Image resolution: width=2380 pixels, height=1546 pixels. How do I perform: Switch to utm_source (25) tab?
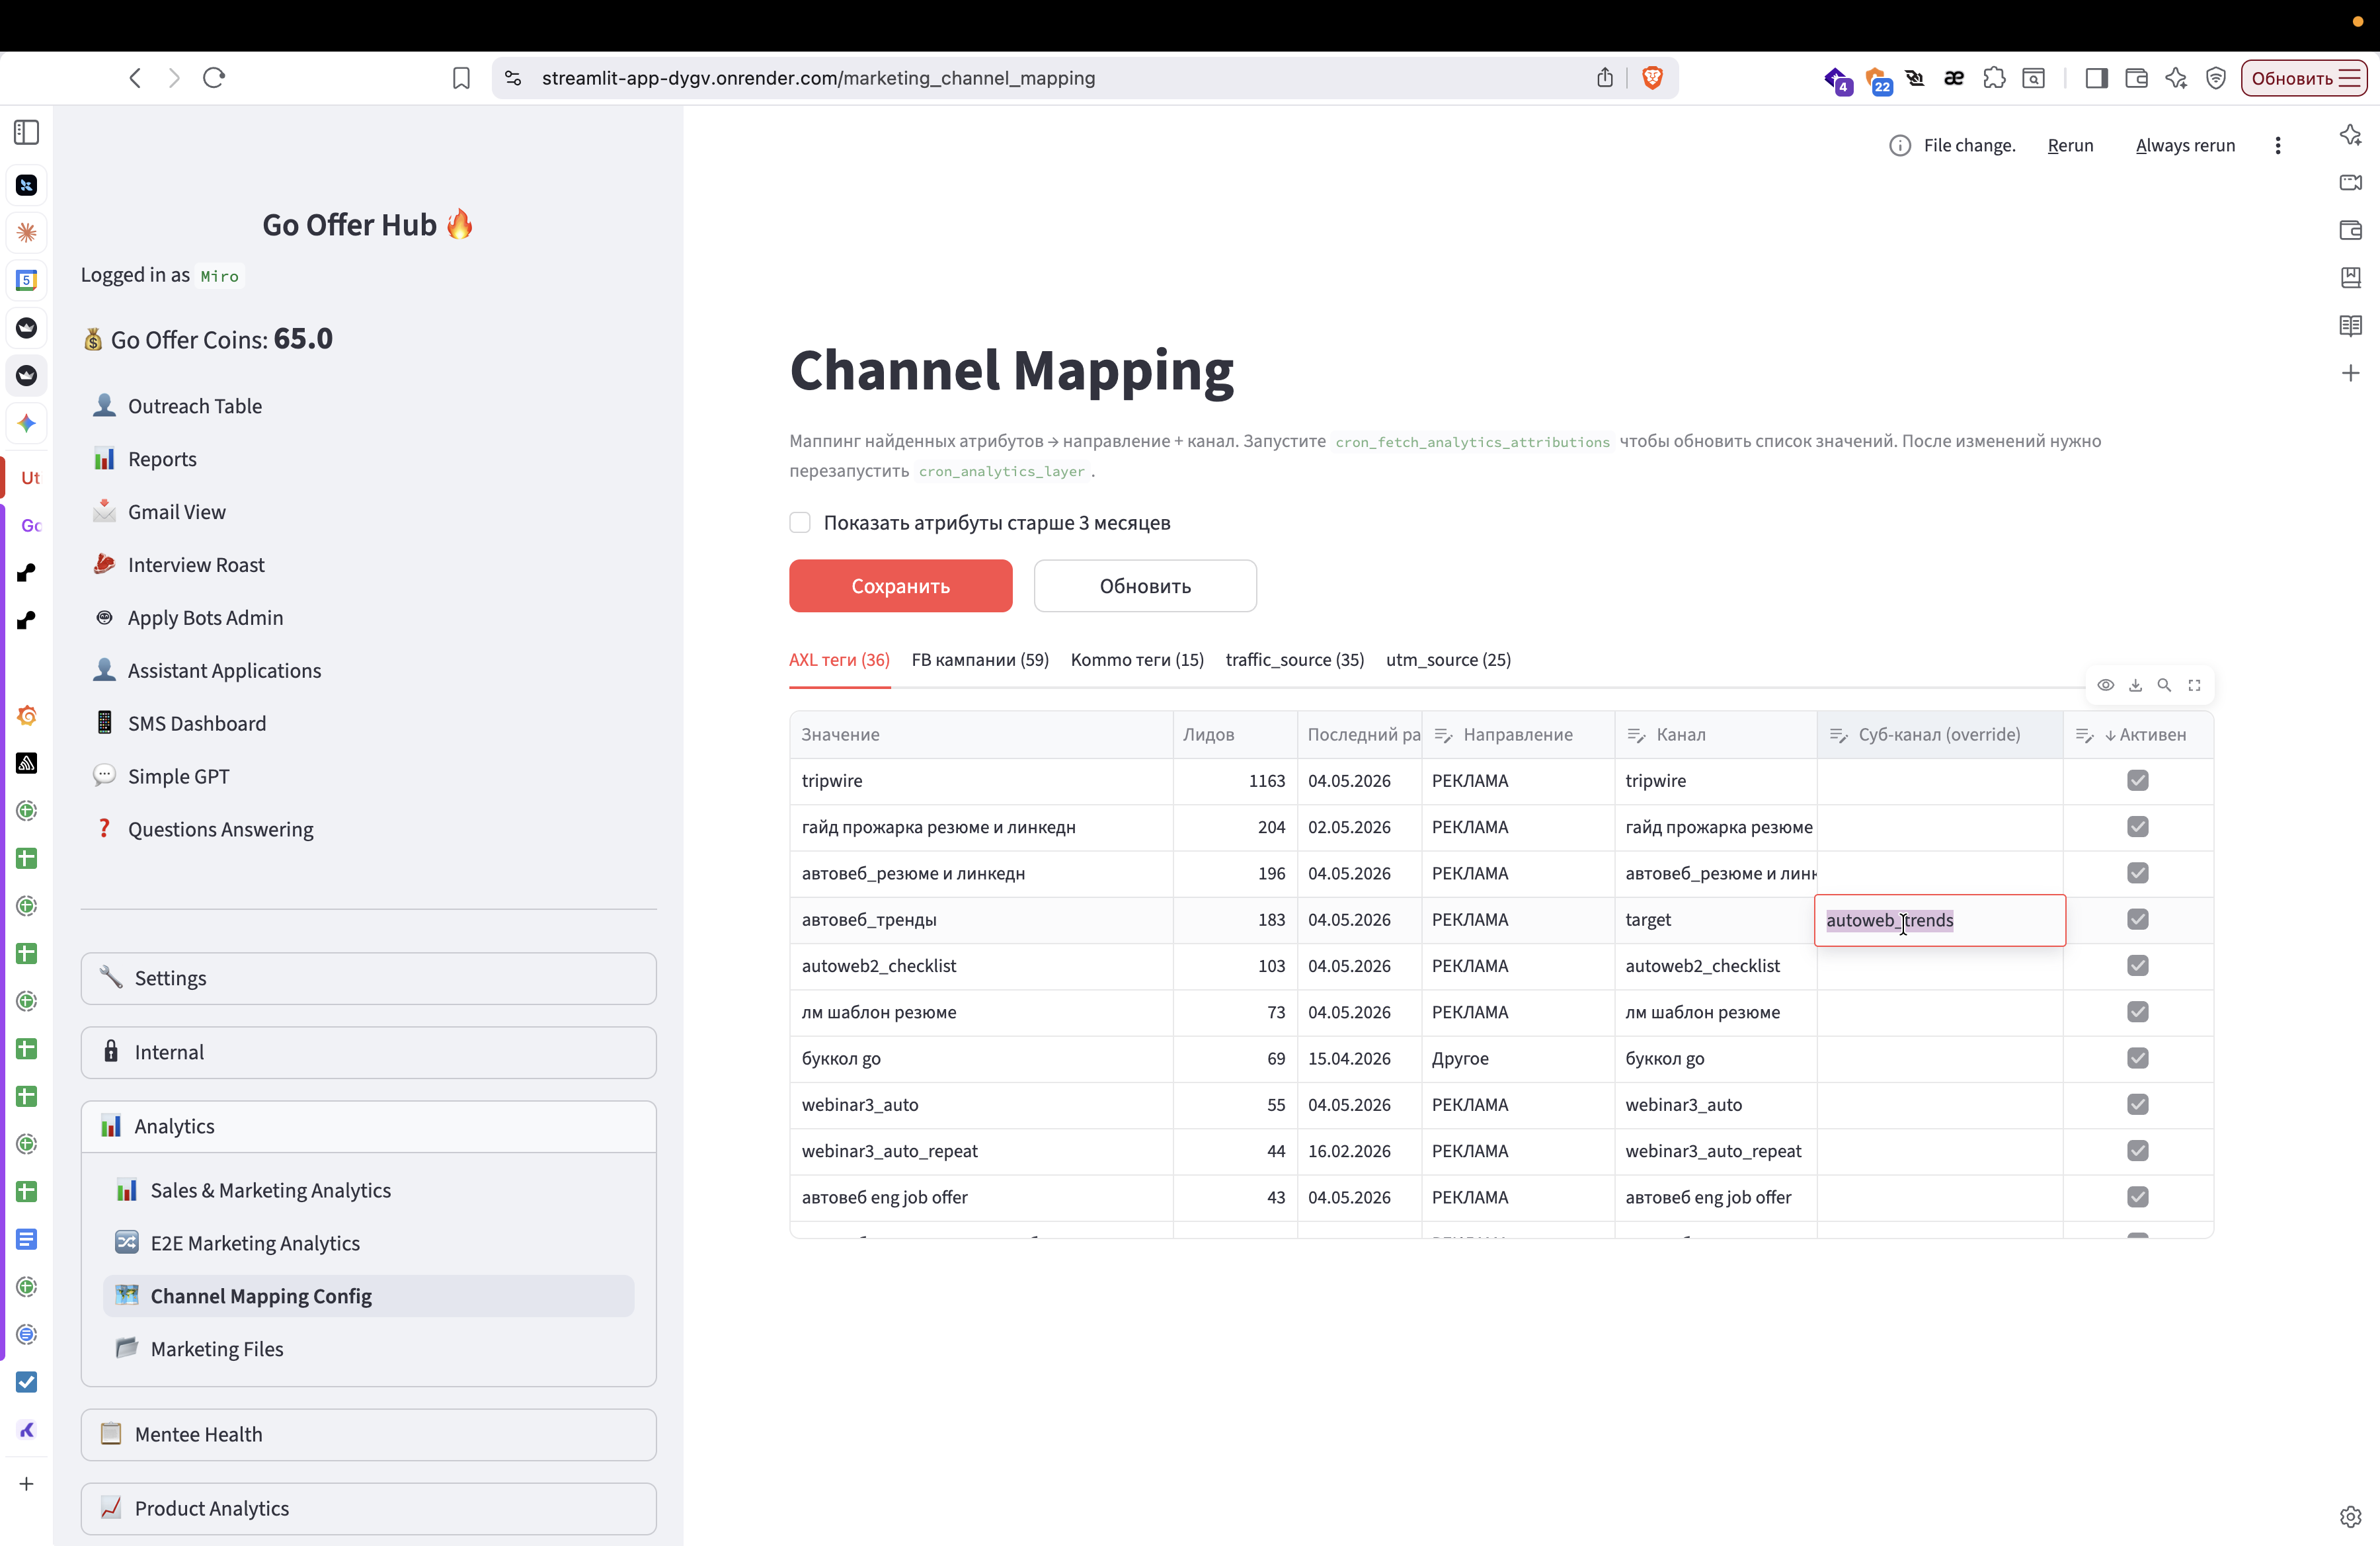[x=1448, y=660]
